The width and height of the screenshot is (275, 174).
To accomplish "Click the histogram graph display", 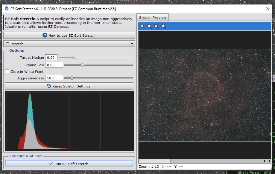I will [69, 121].
